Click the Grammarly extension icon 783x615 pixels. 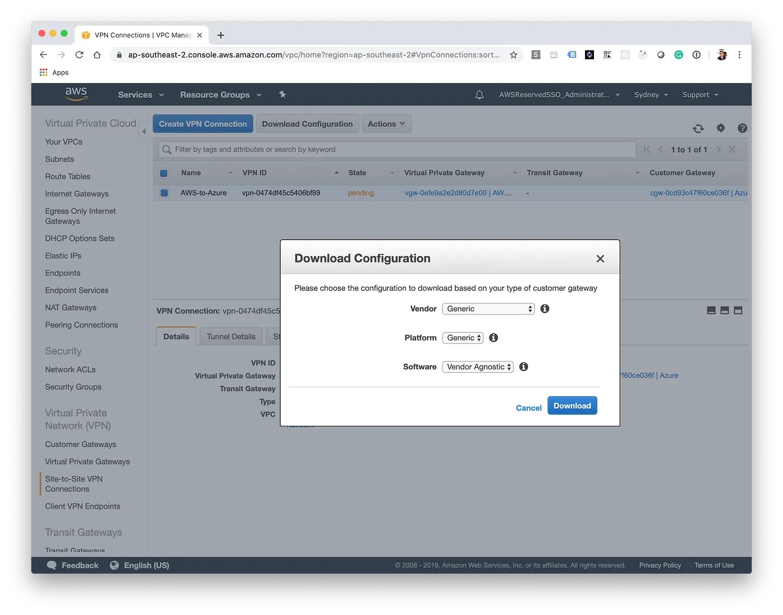click(678, 55)
